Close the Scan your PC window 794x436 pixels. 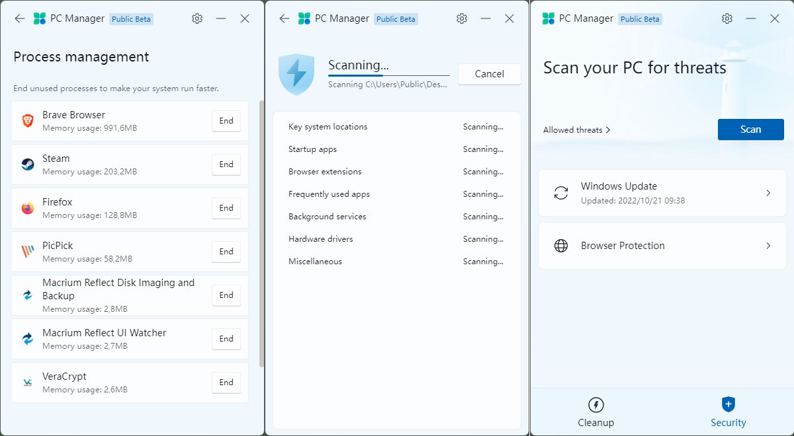775,18
